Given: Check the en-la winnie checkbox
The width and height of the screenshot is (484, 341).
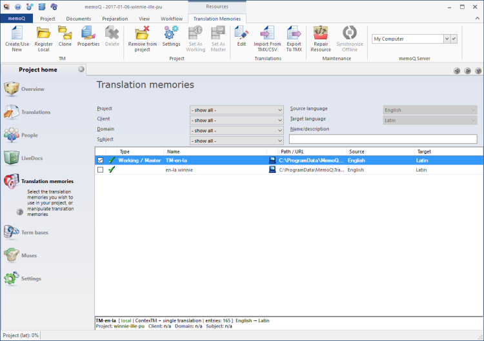Looking at the screenshot, I should (x=100, y=170).
